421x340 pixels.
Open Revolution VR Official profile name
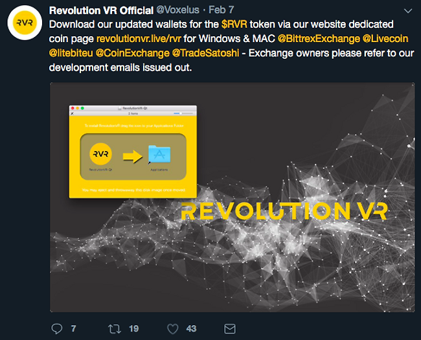(x=101, y=10)
